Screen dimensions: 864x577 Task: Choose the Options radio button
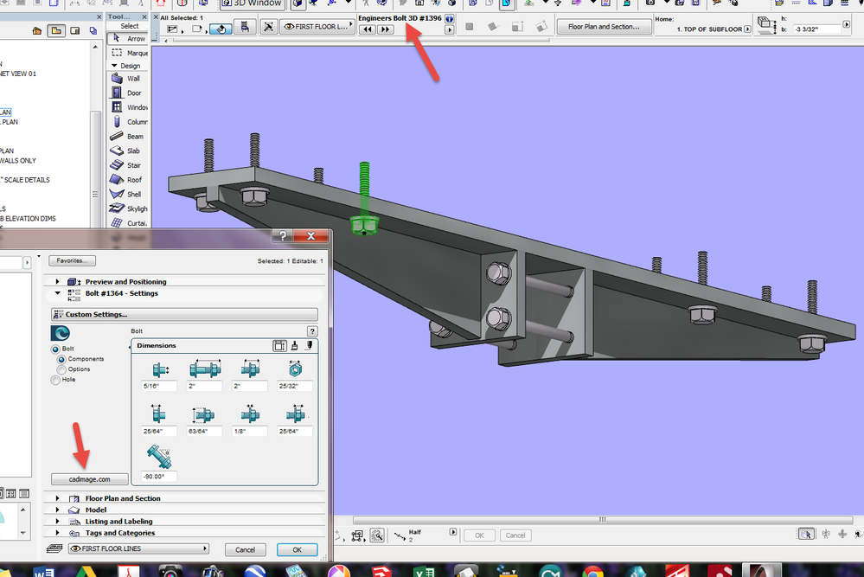point(61,369)
